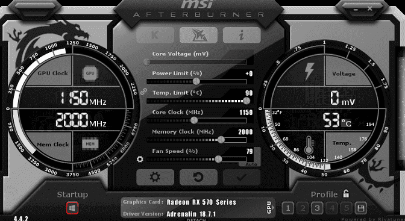Toggle the profile lock padlock
Image resolution: width=405 pixels, height=221 pixels.
(346, 194)
